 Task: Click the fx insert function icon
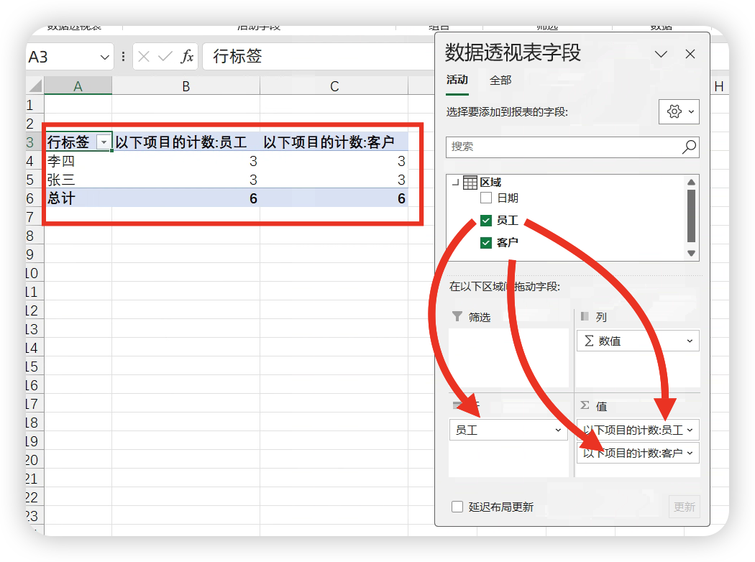(187, 56)
